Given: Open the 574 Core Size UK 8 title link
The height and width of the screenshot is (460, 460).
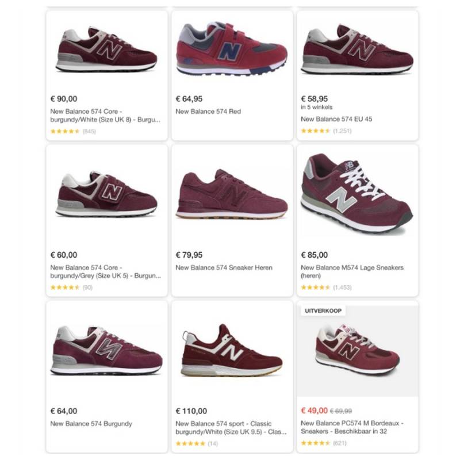Looking at the screenshot, I should click(105, 116).
